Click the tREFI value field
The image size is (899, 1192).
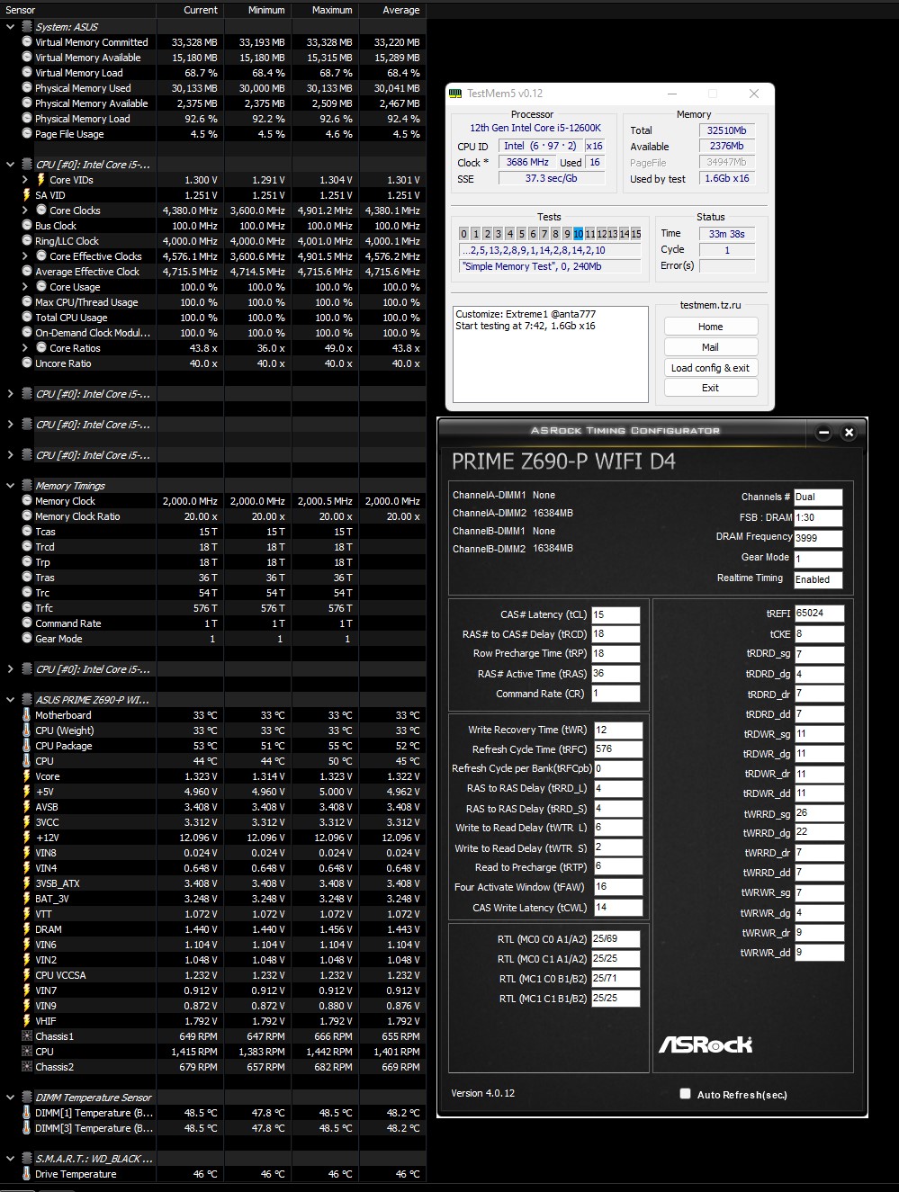coord(819,613)
